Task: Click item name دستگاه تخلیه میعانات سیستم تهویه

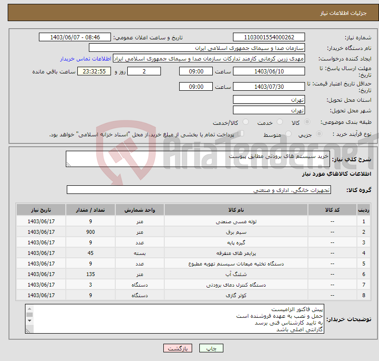Action: coord(236,264)
